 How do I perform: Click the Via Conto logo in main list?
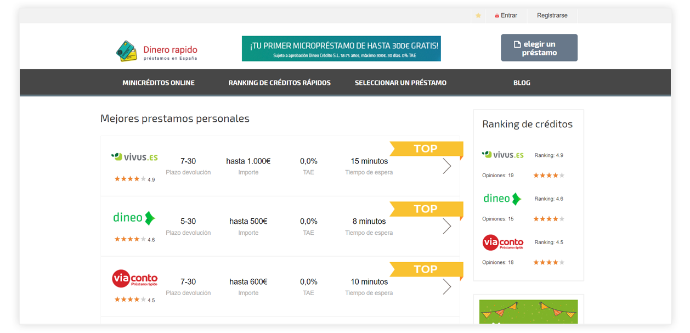click(x=134, y=278)
